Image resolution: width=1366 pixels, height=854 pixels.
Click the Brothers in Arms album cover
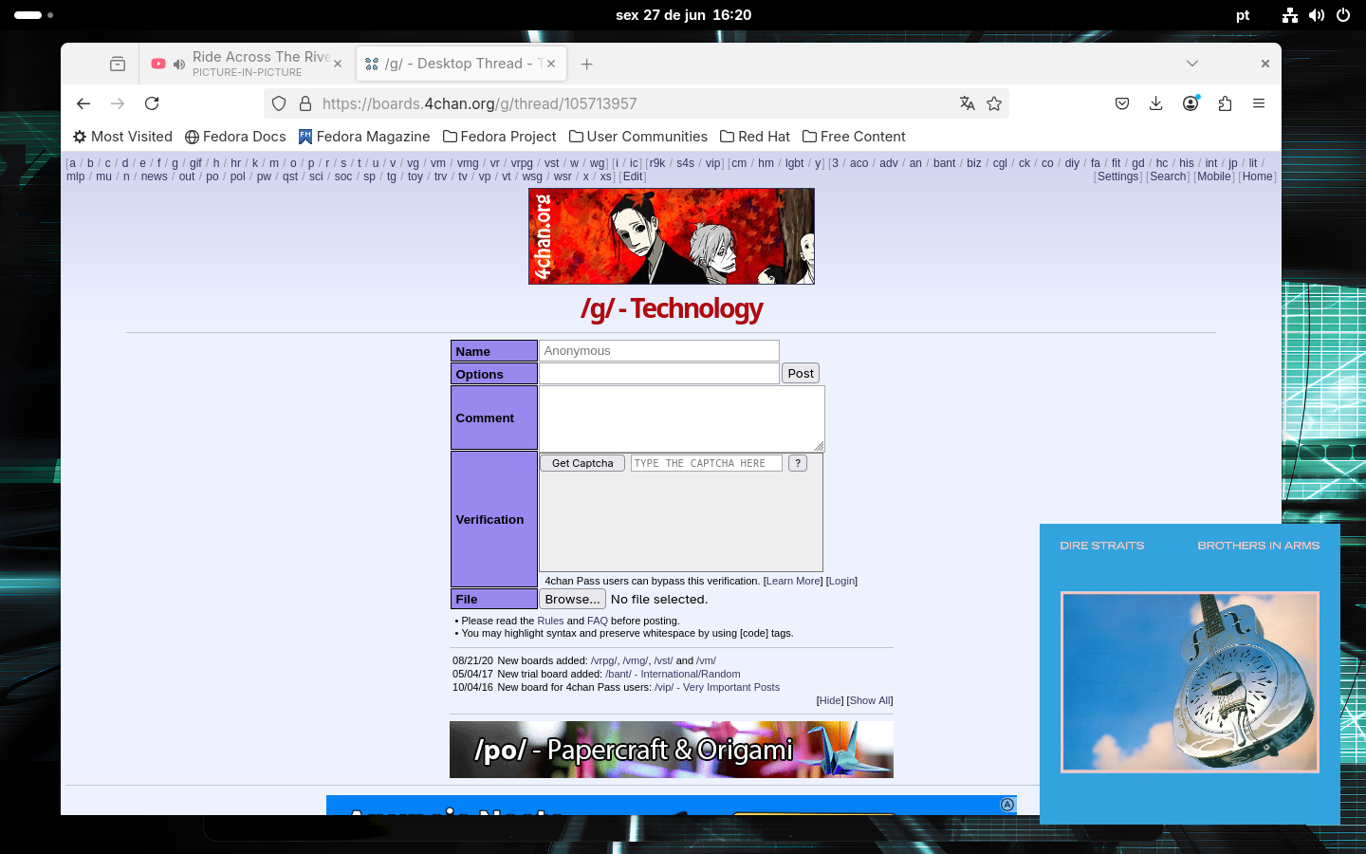click(1190, 681)
